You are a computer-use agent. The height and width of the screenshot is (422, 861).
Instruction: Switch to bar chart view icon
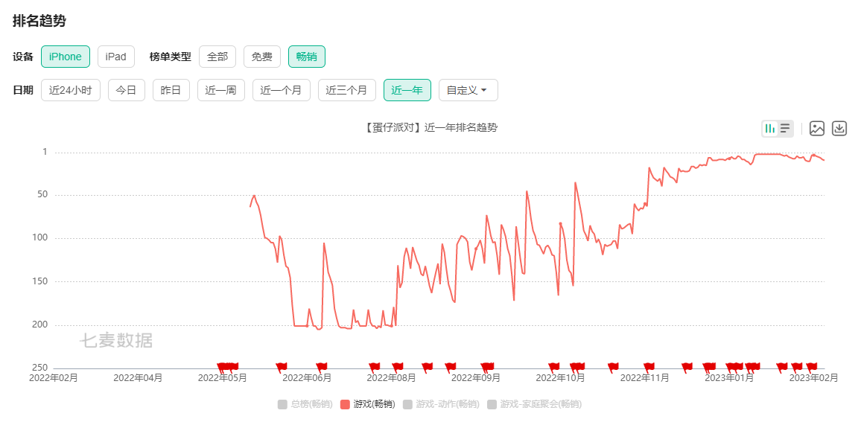click(770, 129)
